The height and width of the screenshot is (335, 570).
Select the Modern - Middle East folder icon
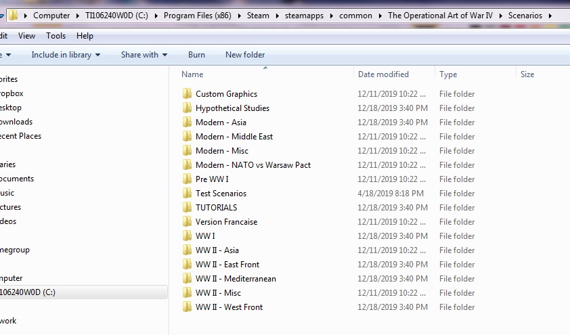187,136
